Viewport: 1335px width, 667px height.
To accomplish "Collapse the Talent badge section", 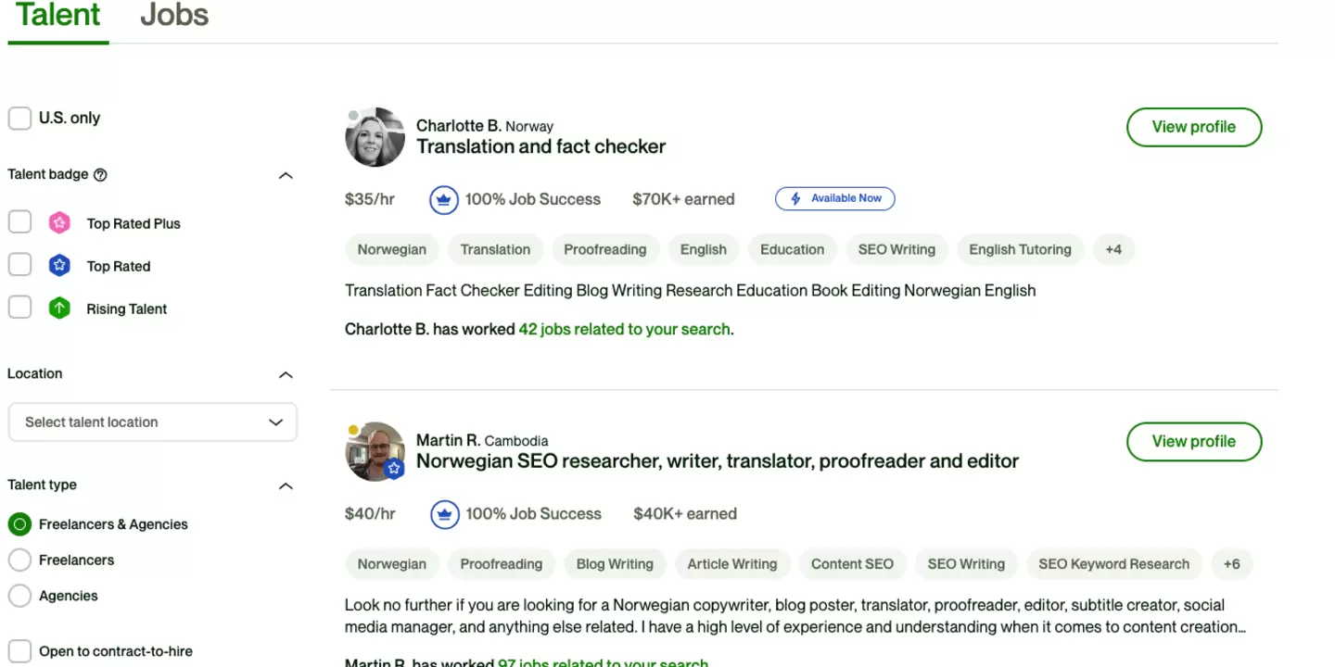I will (x=286, y=175).
